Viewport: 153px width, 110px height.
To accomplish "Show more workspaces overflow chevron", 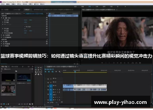I will coord(125,6).
